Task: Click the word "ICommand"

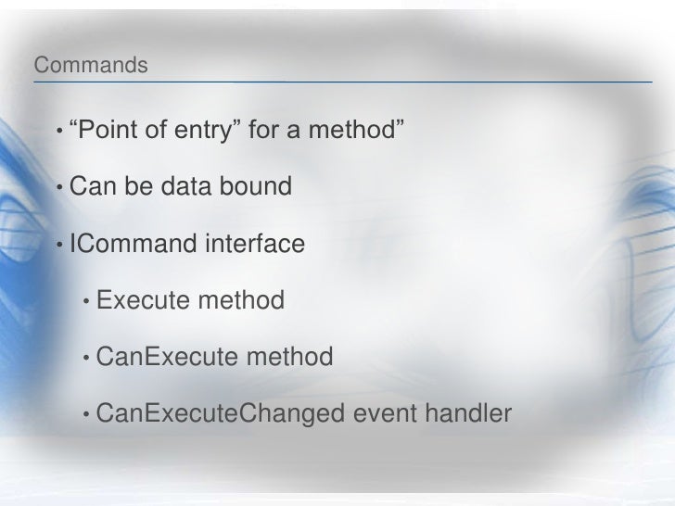Action: (134, 243)
